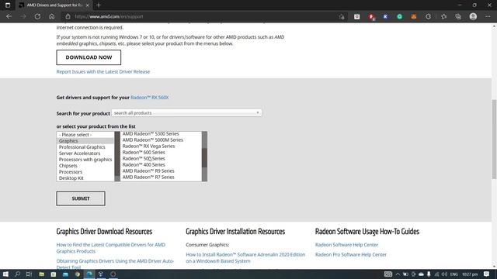Click the product series list scrollbar
This screenshot has height=279, width=497.
coord(204,157)
